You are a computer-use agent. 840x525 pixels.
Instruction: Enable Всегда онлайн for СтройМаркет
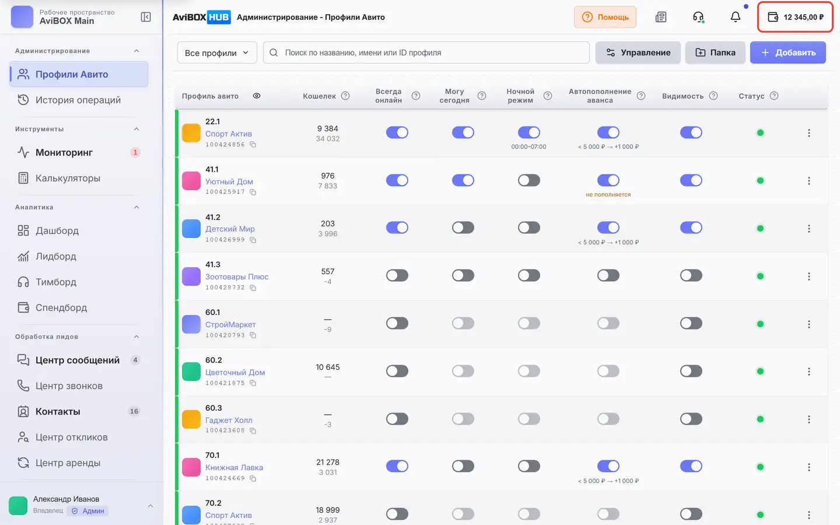coord(397,323)
